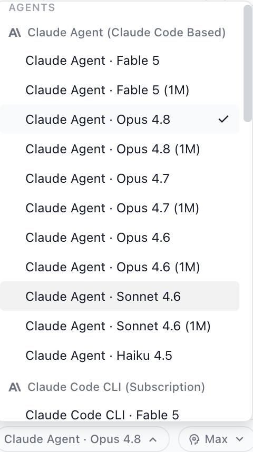Open the Claude Agent · Opus 4.8 selector button

[x=84, y=439]
